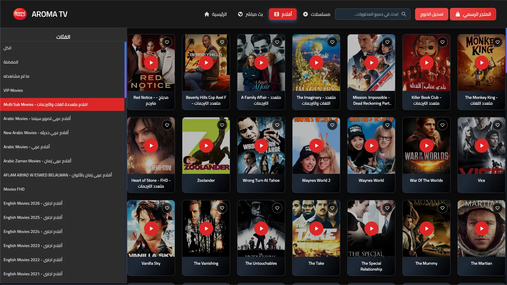Play Zoolander movie

pyautogui.click(x=206, y=146)
